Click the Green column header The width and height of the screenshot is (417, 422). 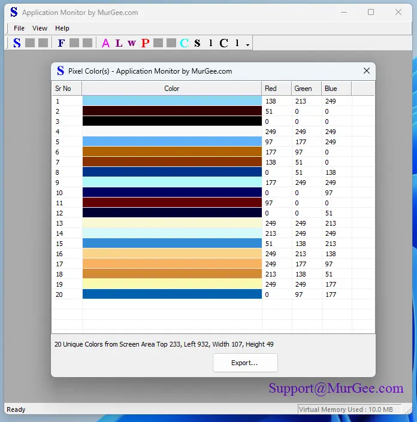(x=306, y=89)
